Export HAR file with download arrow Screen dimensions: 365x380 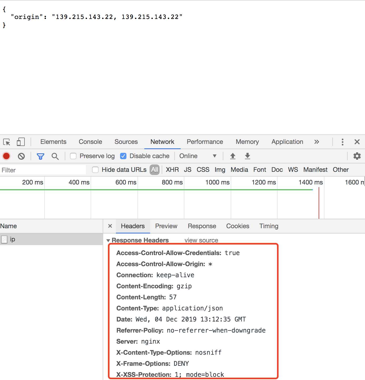tap(248, 156)
